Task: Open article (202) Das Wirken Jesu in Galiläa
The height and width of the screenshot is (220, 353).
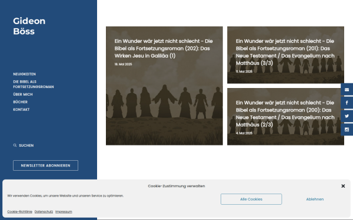Action: (164, 48)
